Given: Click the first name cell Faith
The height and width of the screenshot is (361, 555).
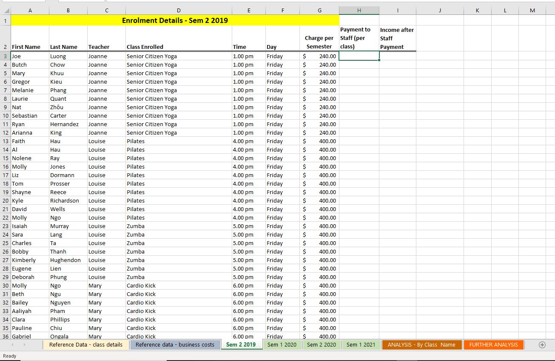Looking at the screenshot, I should (30, 141).
